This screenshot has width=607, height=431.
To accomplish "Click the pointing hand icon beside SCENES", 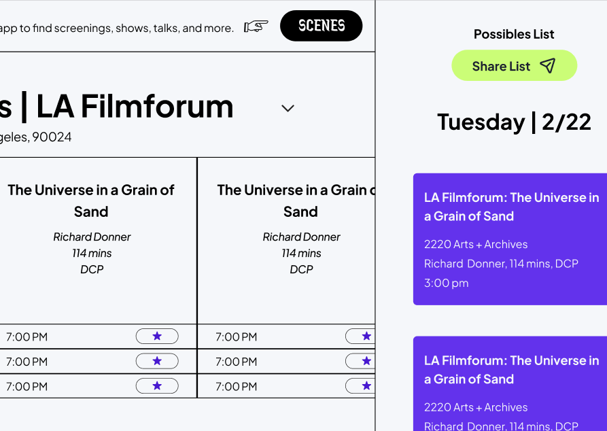I will point(256,27).
